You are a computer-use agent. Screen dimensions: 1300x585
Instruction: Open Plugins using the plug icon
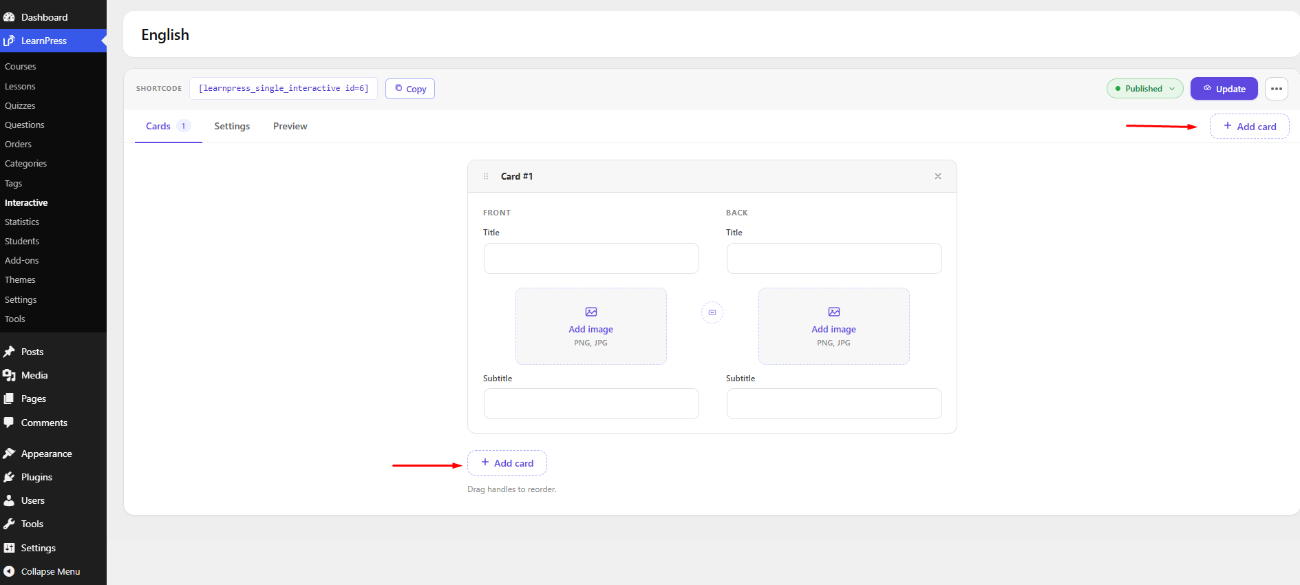pos(9,477)
